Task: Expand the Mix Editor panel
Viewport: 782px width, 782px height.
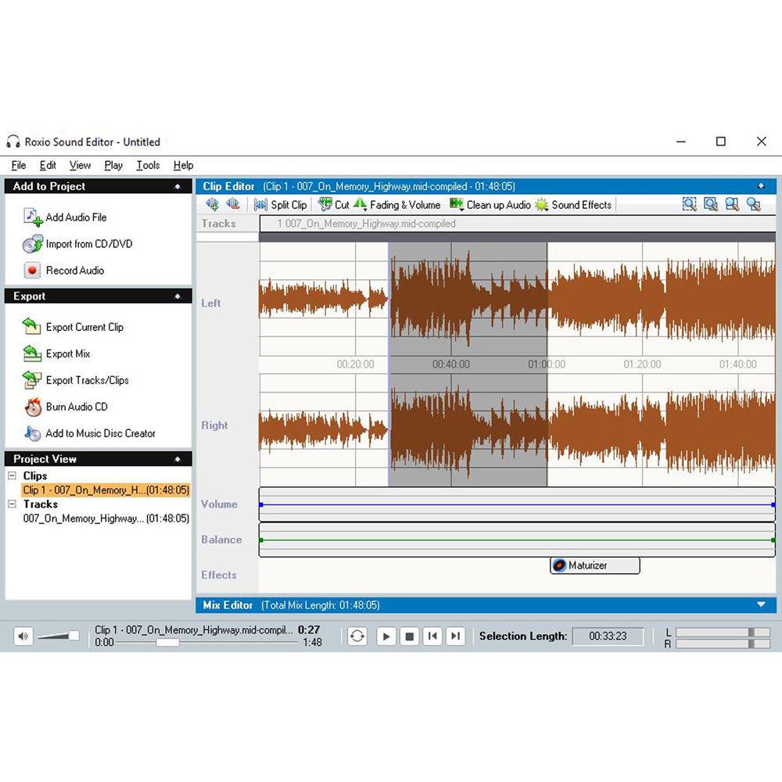Action: pyautogui.click(x=760, y=604)
